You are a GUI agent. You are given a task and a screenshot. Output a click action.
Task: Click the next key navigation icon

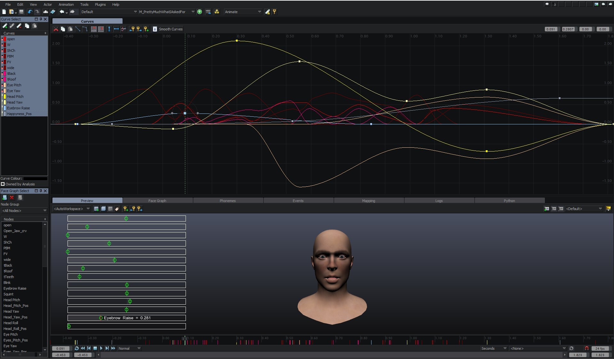[x=139, y=29]
